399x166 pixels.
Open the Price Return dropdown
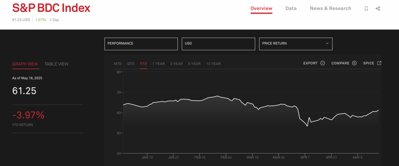coord(296,44)
